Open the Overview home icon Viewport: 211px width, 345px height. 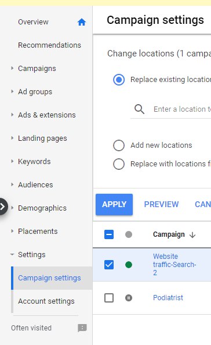coord(82,22)
